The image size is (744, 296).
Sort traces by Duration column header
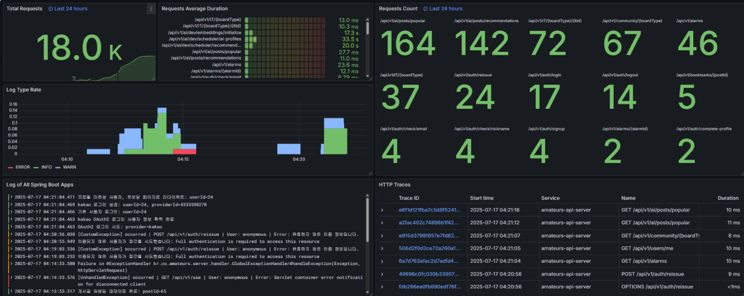[728, 198]
